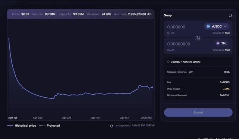Click the swap direction arrows icon
The width and height of the screenshot is (239, 139).
[198, 38]
